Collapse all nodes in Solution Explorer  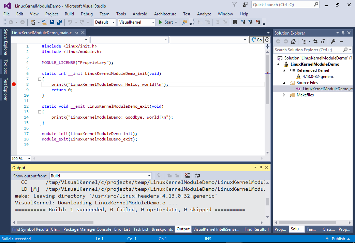click(323, 41)
